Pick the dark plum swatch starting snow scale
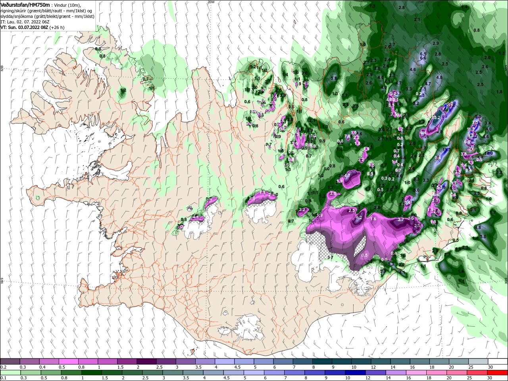Screen dimensions: 508x381 (x=10, y=362)
